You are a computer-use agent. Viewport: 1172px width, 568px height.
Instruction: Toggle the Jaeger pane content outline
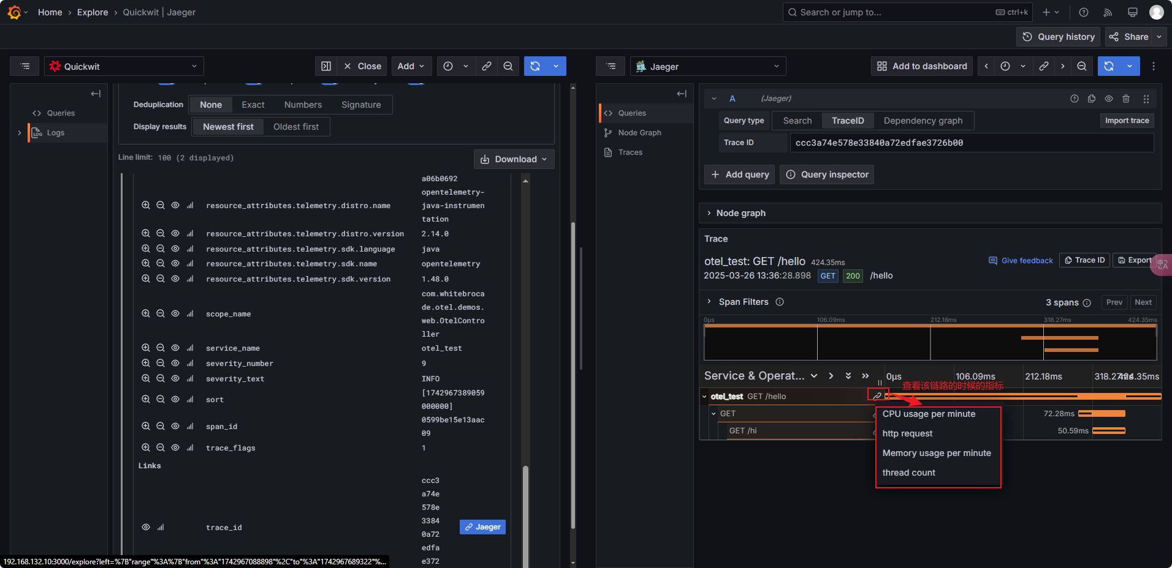(611, 66)
